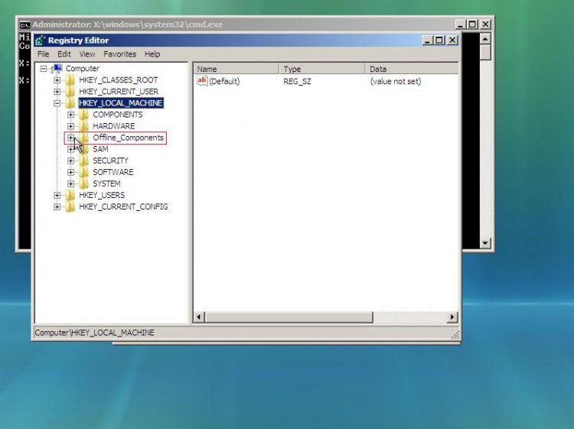Select Computer tree label
574x429 pixels.
pos(83,68)
